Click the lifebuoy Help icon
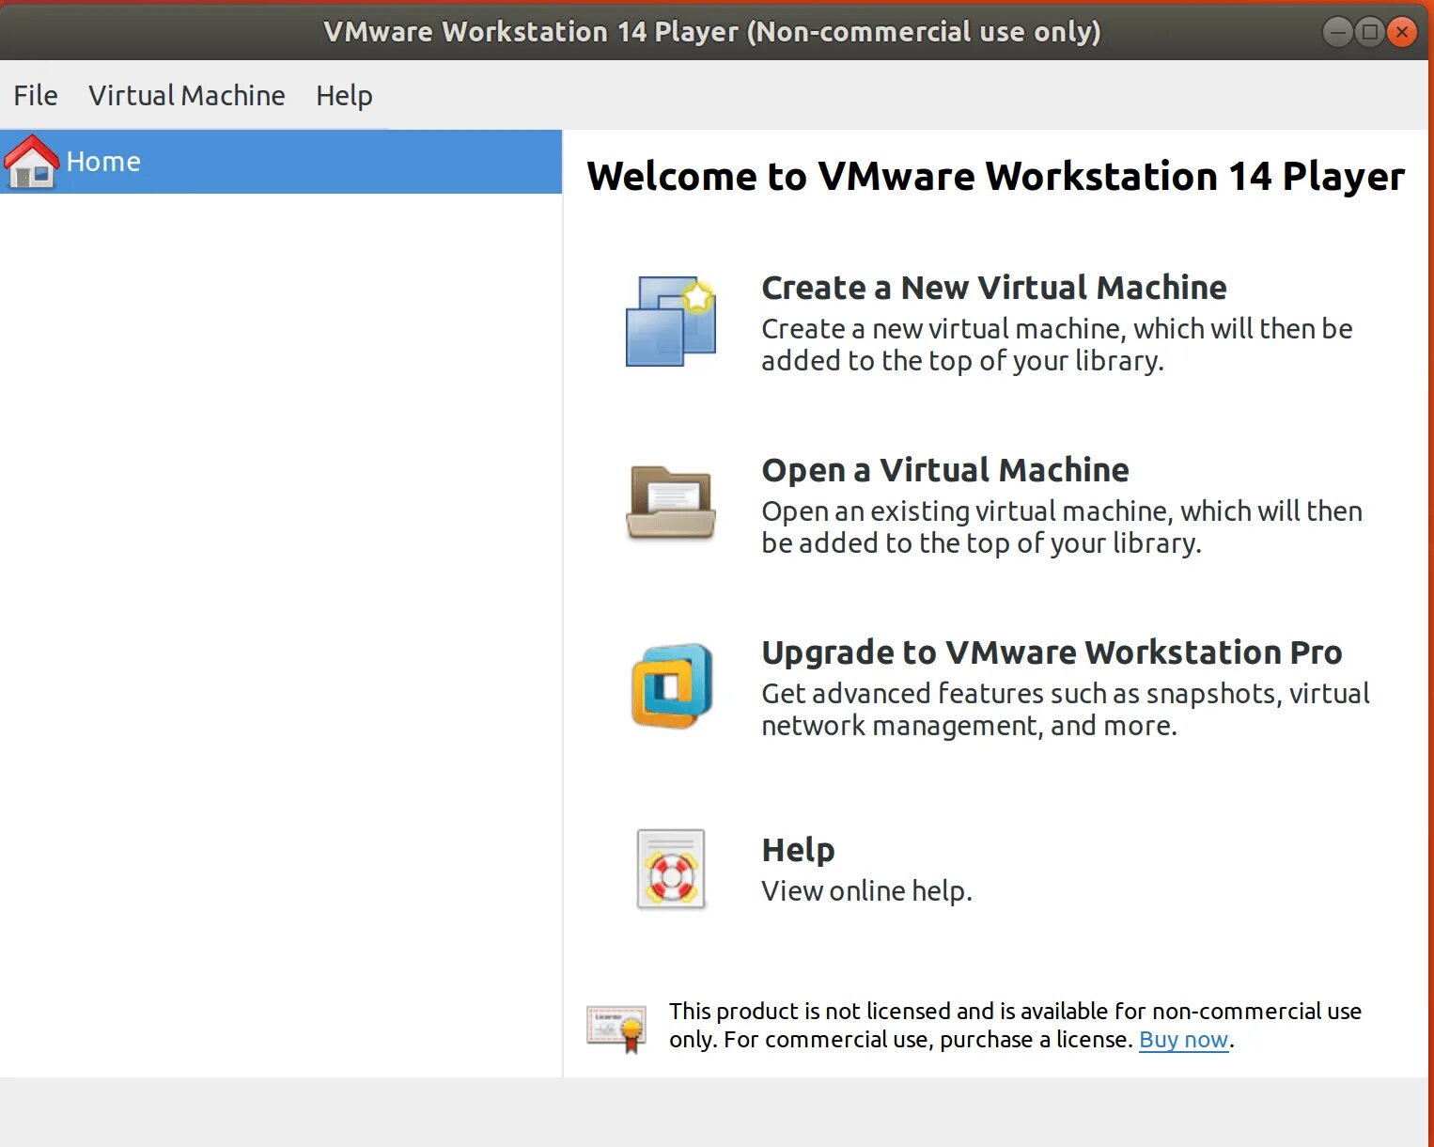The width and height of the screenshot is (1434, 1147). tap(671, 870)
